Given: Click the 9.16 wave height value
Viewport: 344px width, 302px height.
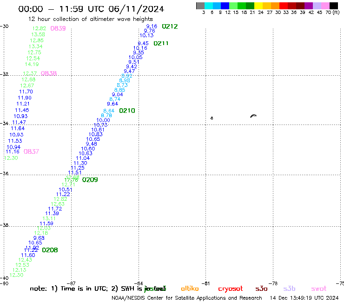Looking at the screenshot, I should coord(152,26).
